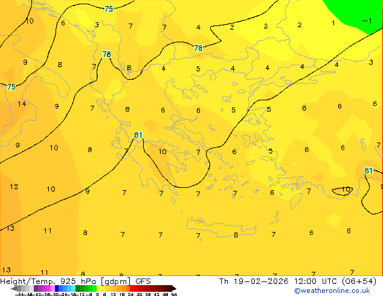Click the dark purple swatch above -42 in legend
The image size is (383, 296).
click(36, 288)
